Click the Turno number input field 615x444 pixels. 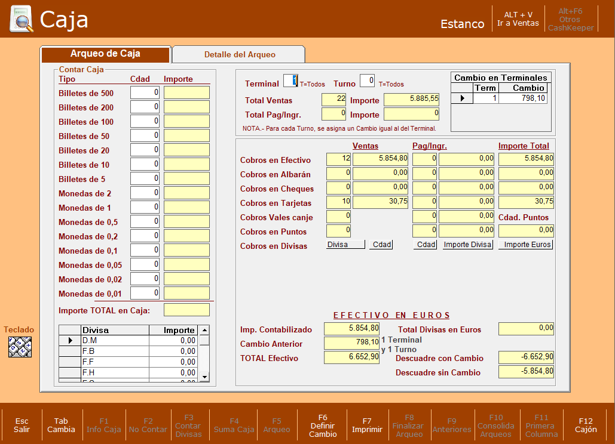tap(367, 81)
